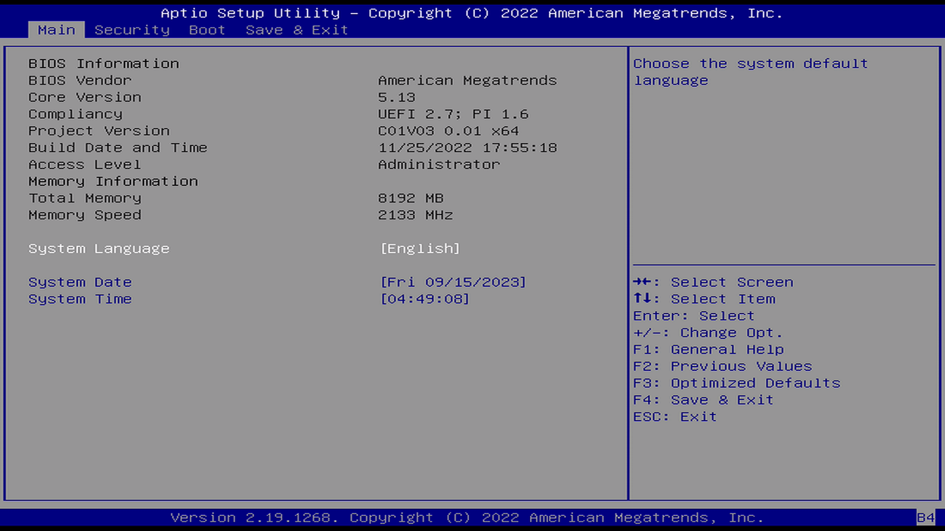
Task: Click the Enter: Select hint
Action: click(694, 316)
